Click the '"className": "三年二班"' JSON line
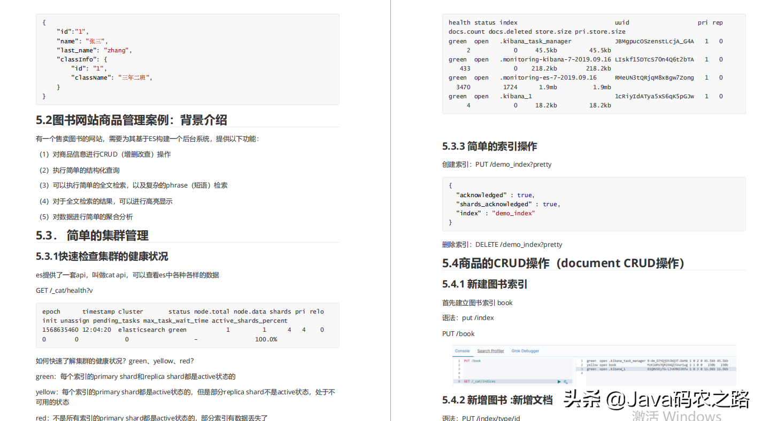 coord(112,77)
